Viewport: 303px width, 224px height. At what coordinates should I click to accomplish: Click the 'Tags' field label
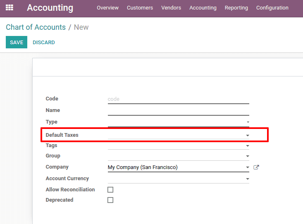(x=51, y=145)
